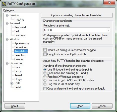Image resolution: width=117 pixels, height=112 pixels.
Task: Collapse the Connection tree node
Action: point(7,63)
